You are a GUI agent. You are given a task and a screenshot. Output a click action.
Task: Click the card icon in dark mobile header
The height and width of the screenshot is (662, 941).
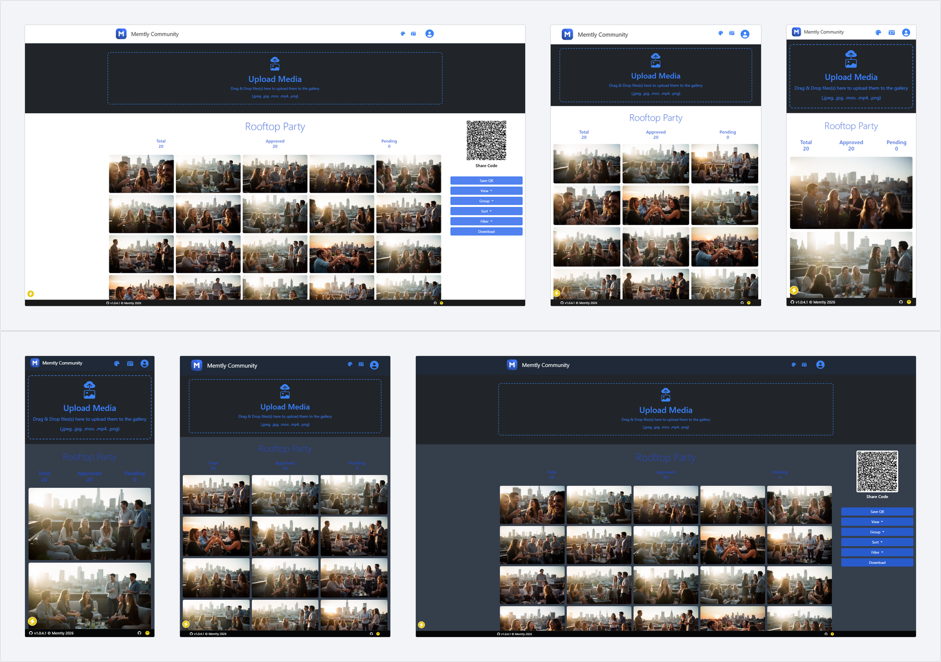pos(130,363)
